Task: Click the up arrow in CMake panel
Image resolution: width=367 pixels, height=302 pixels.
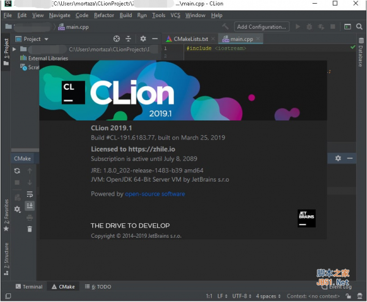Action: (x=29, y=171)
